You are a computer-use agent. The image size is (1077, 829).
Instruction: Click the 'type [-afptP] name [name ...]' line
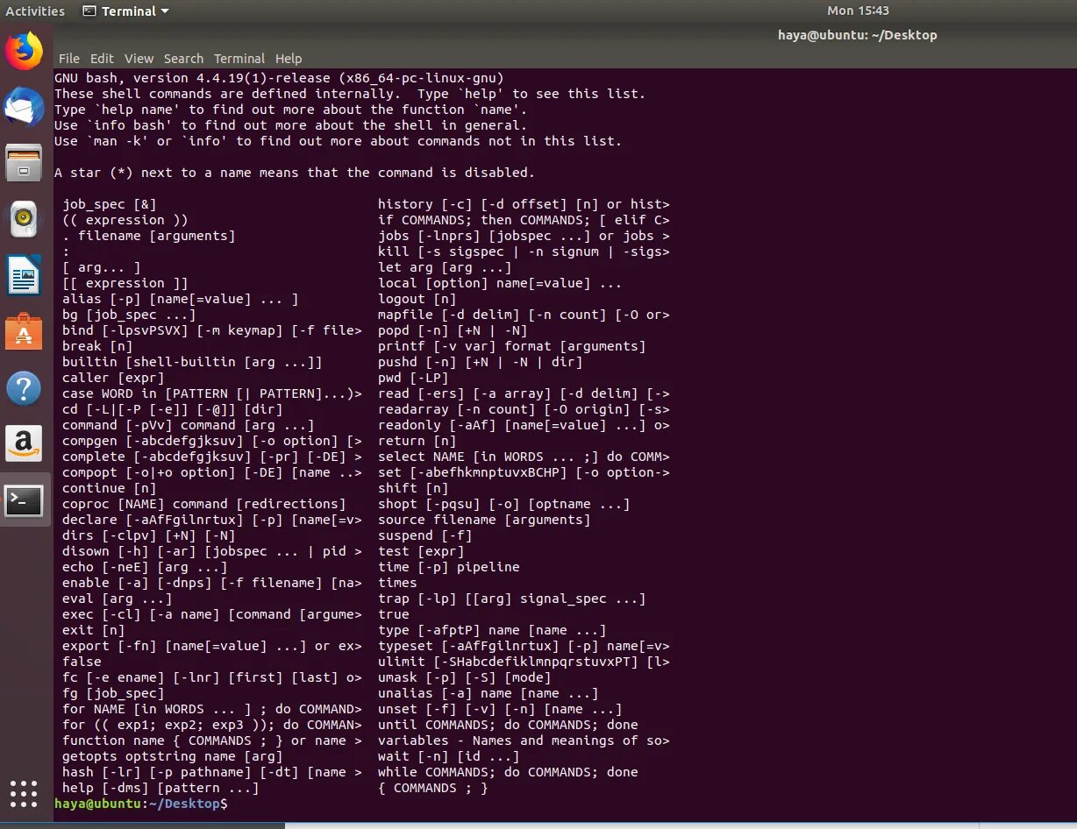coord(492,630)
